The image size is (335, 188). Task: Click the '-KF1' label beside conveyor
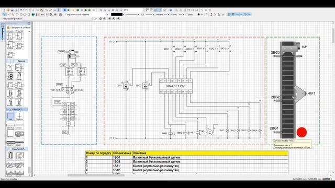click(311, 93)
